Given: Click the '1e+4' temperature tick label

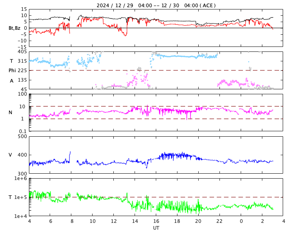Looking at the screenshot, I should tap(20, 216).
